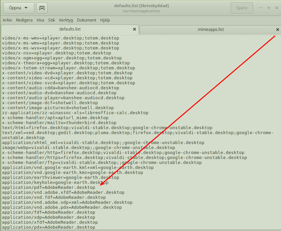Open the Visa menu
This screenshot has height=231, width=281.
click(40, 20)
